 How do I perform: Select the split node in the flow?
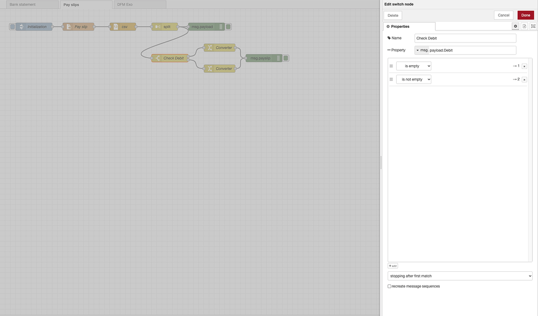164,26
